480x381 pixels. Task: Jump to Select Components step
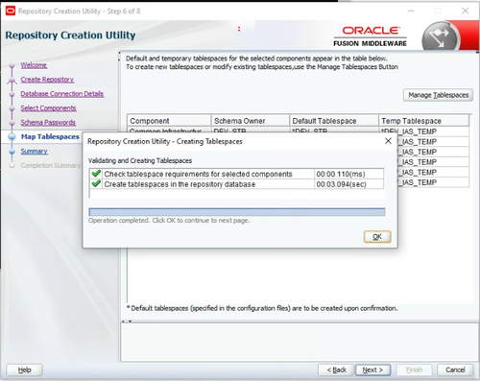click(x=49, y=108)
